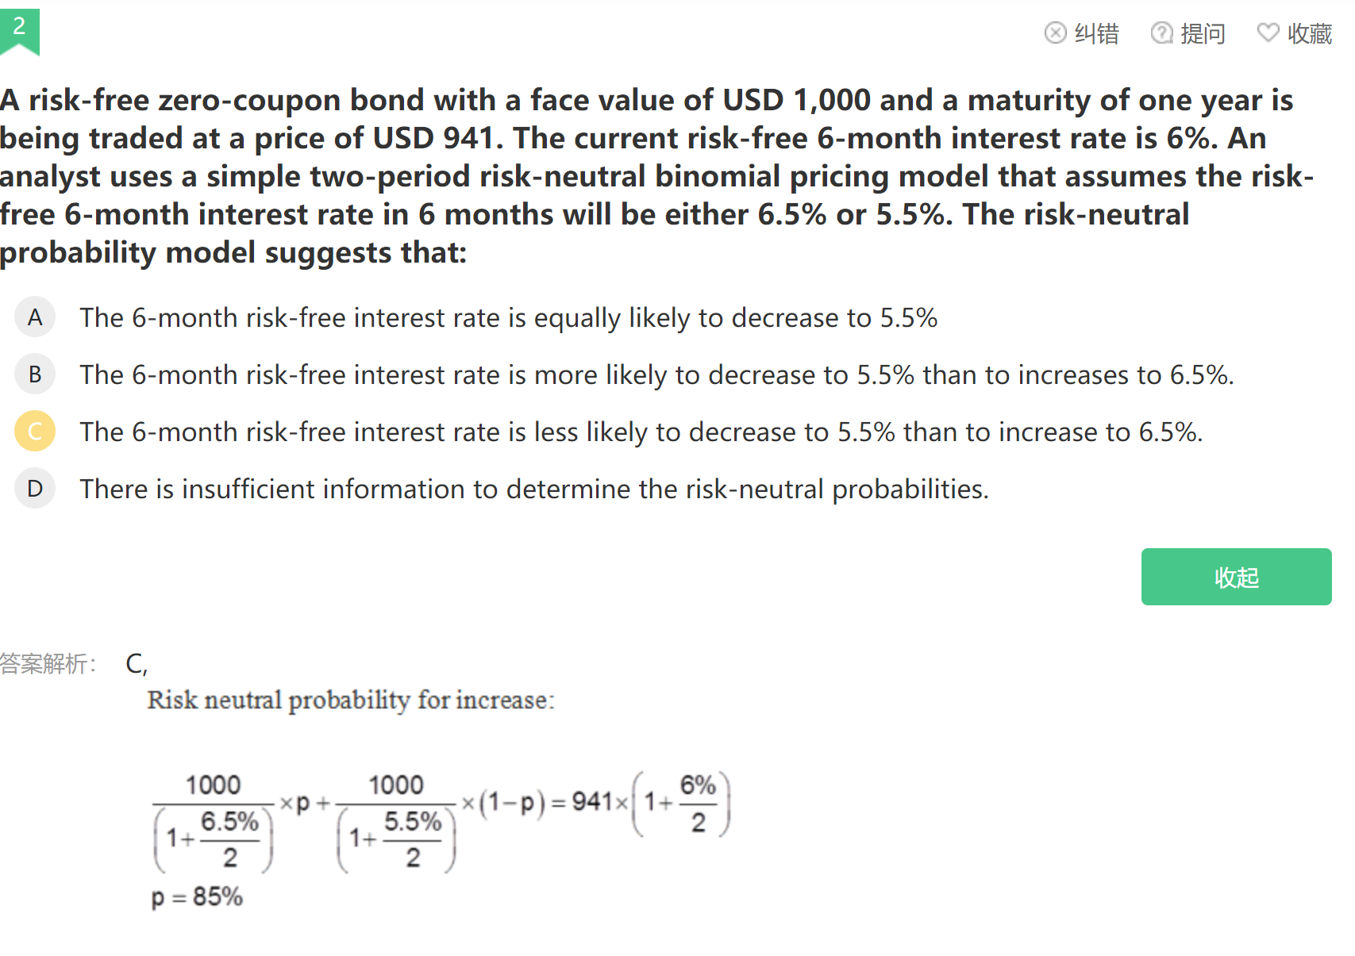
Task: Choose 'insufficient information' answer text
Action: (x=533, y=489)
